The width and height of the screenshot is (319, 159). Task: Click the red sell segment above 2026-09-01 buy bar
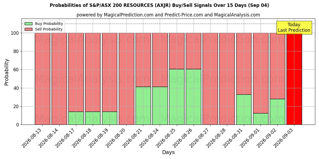click(x=261, y=73)
